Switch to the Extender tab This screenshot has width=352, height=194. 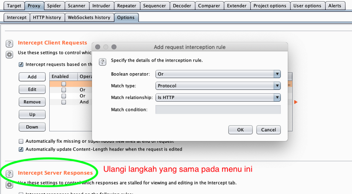click(x=237, y=6)
